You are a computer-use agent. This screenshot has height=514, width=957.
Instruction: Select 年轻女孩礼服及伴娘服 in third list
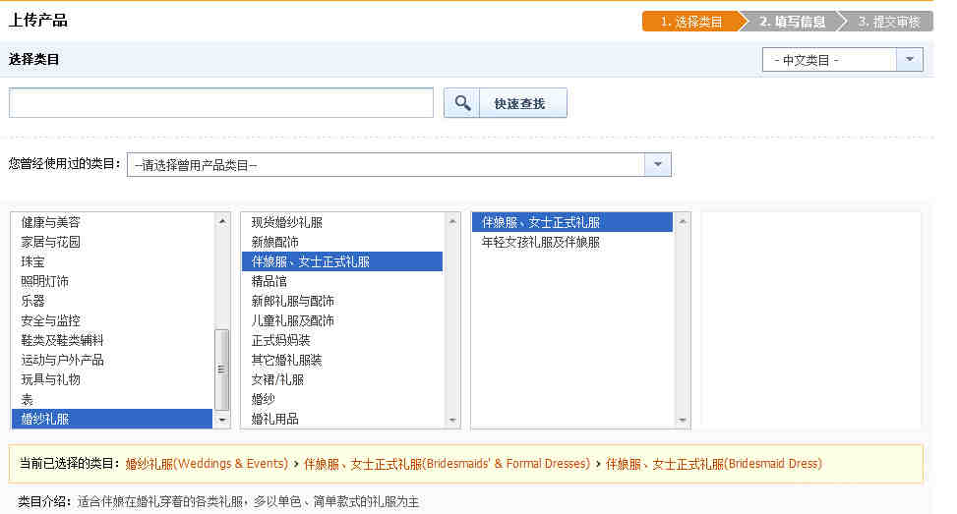point(572,242)
